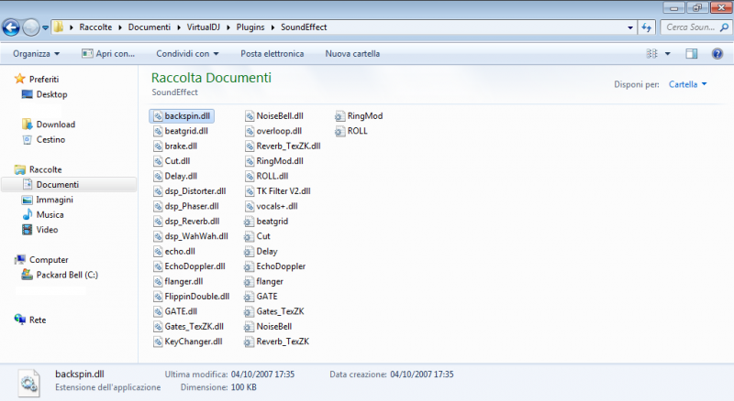Image resolution: width=734 pixels, height=401 pixels.
Task: Select the ROLL settings file icon
Action: tap(339, 131)
